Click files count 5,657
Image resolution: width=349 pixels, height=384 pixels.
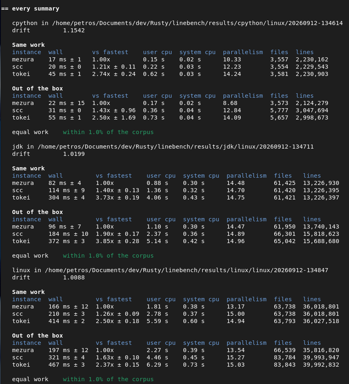point(279,118)
